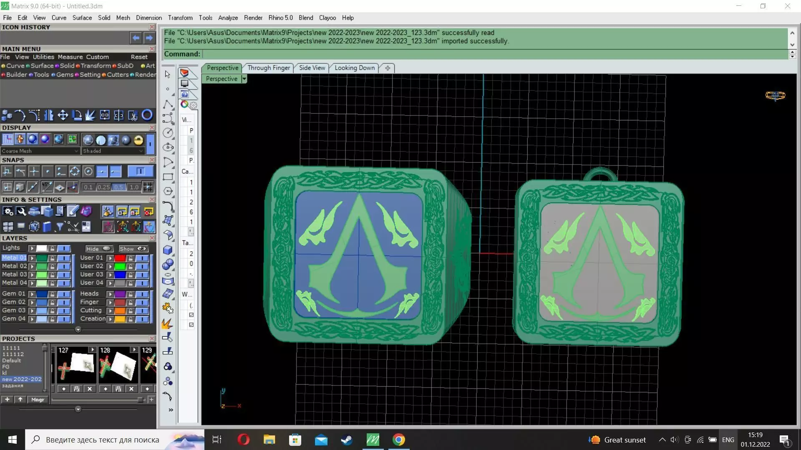This screenshot has width=801, height=450.
Task: Toggle visibility switch of User 01 layer
Action: click(142, 258)
